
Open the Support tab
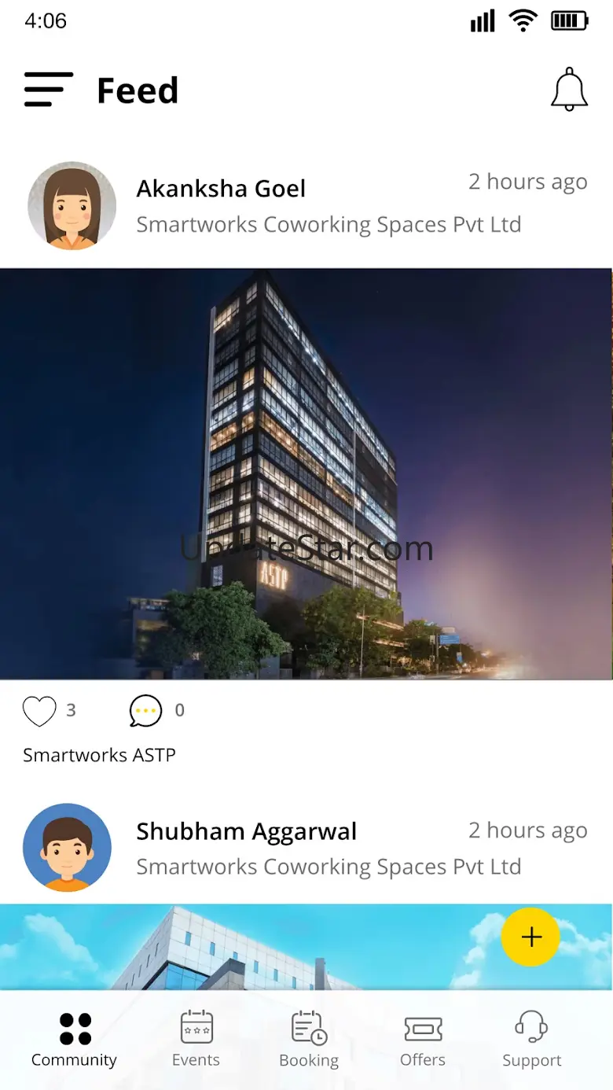point(532,1039)
